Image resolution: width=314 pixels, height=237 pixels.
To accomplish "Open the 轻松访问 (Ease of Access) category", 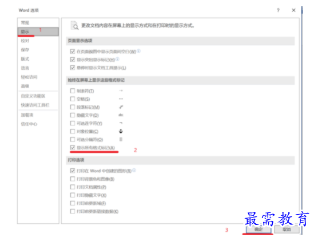I will (x=38, y=77).
